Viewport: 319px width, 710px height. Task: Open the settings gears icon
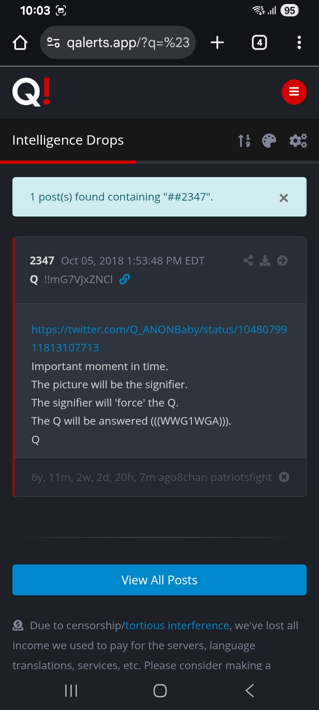[x=298, y=141]
